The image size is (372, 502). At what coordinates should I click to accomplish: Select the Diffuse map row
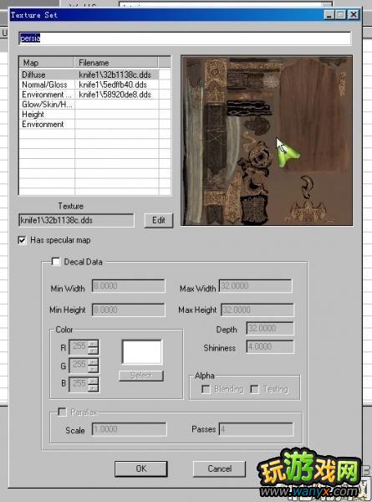[x=89, y=75]
